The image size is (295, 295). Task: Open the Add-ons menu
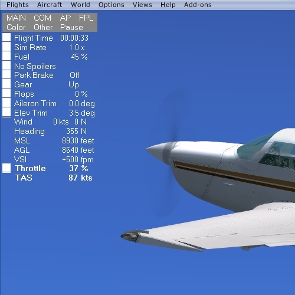point(198,5)
